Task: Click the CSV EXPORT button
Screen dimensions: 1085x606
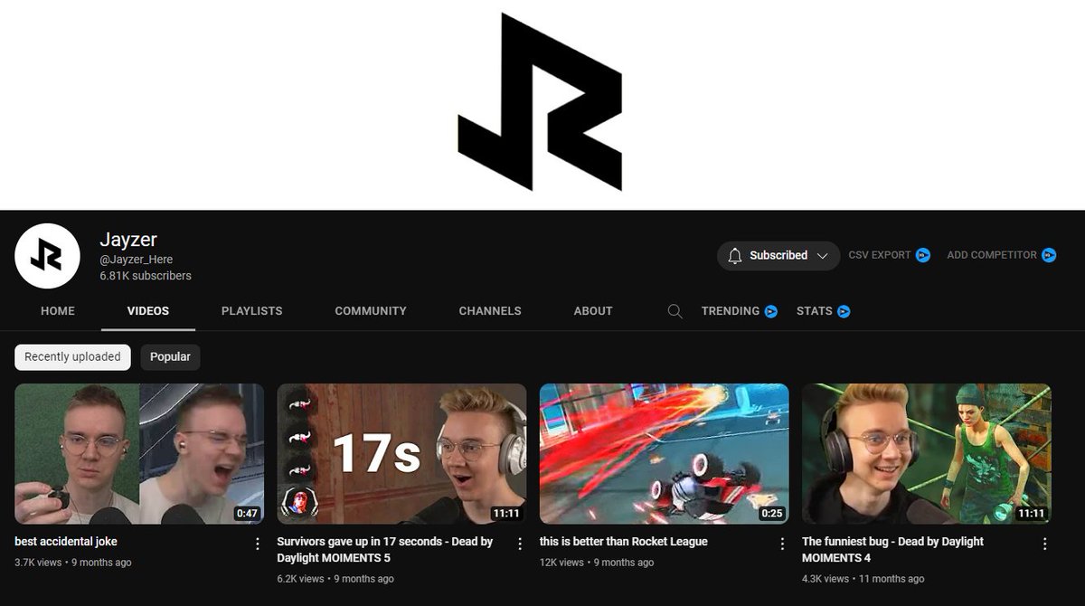Action: click(x=880, y=255)
